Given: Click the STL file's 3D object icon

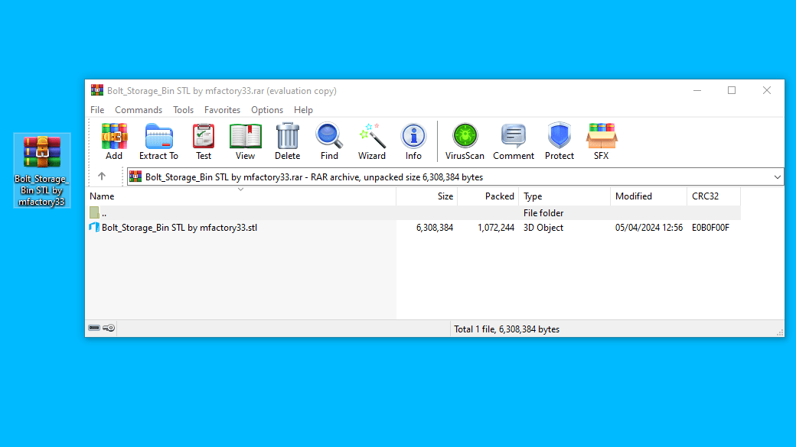Looking at the screenshot, I should coord(94,227).
